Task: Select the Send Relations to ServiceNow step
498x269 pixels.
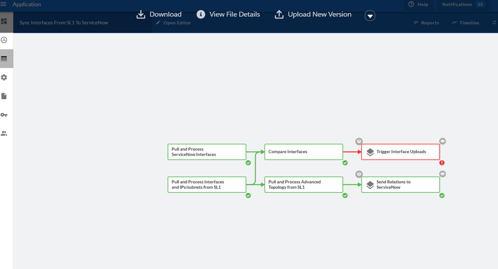Action: coord(401,185)
